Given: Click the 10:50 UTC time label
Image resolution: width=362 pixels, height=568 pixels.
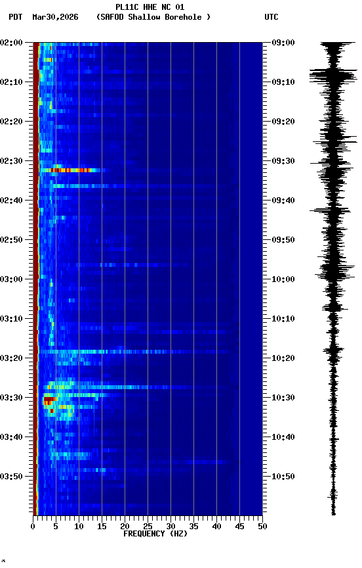Looking at the screenshot, I should coord(283,477).
